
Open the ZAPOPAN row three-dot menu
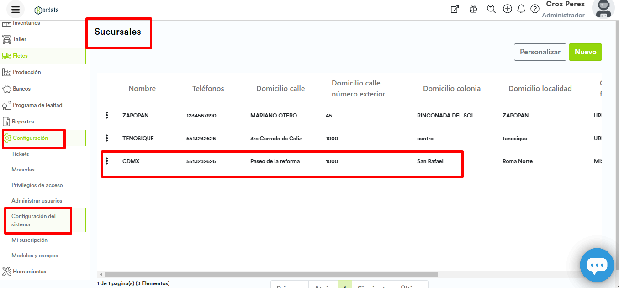[107, 115]
